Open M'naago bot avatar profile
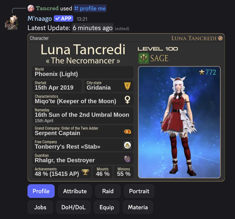235x219 pixels. 12,23
